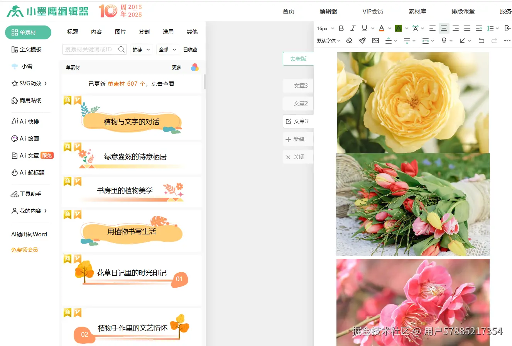Switch to the 分割 material tab
The image size is (512, 346).
(144, 32)
